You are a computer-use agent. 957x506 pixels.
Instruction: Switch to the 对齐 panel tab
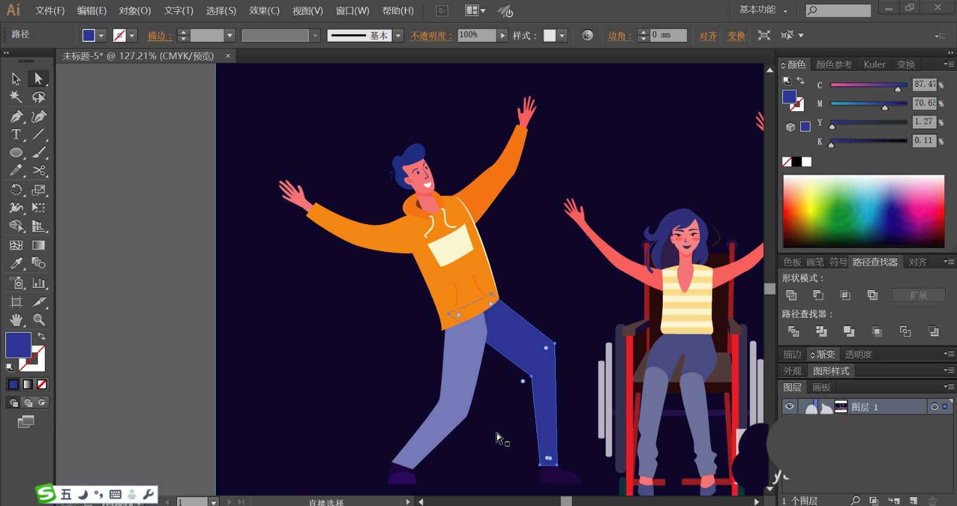coord(918,262)
